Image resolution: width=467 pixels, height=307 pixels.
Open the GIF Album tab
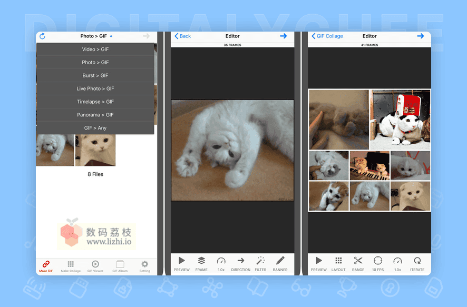point(120,266)
